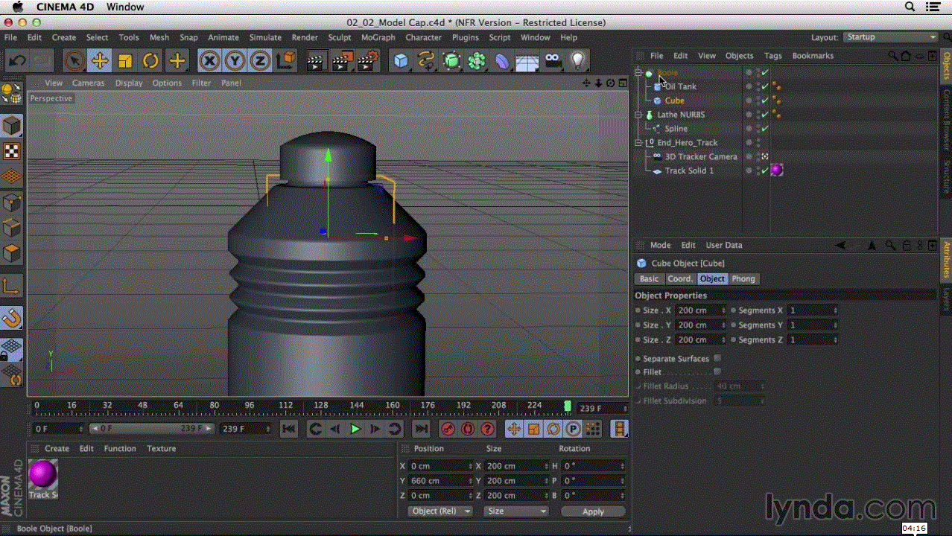Click the Apply button
Image resolution: width=952 pixels, height=536 pixels.
pos(593,511)
